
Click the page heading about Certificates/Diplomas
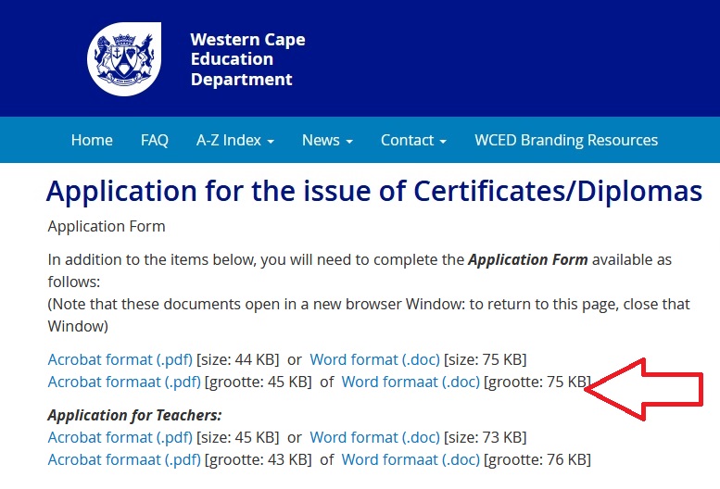point(373,192)
